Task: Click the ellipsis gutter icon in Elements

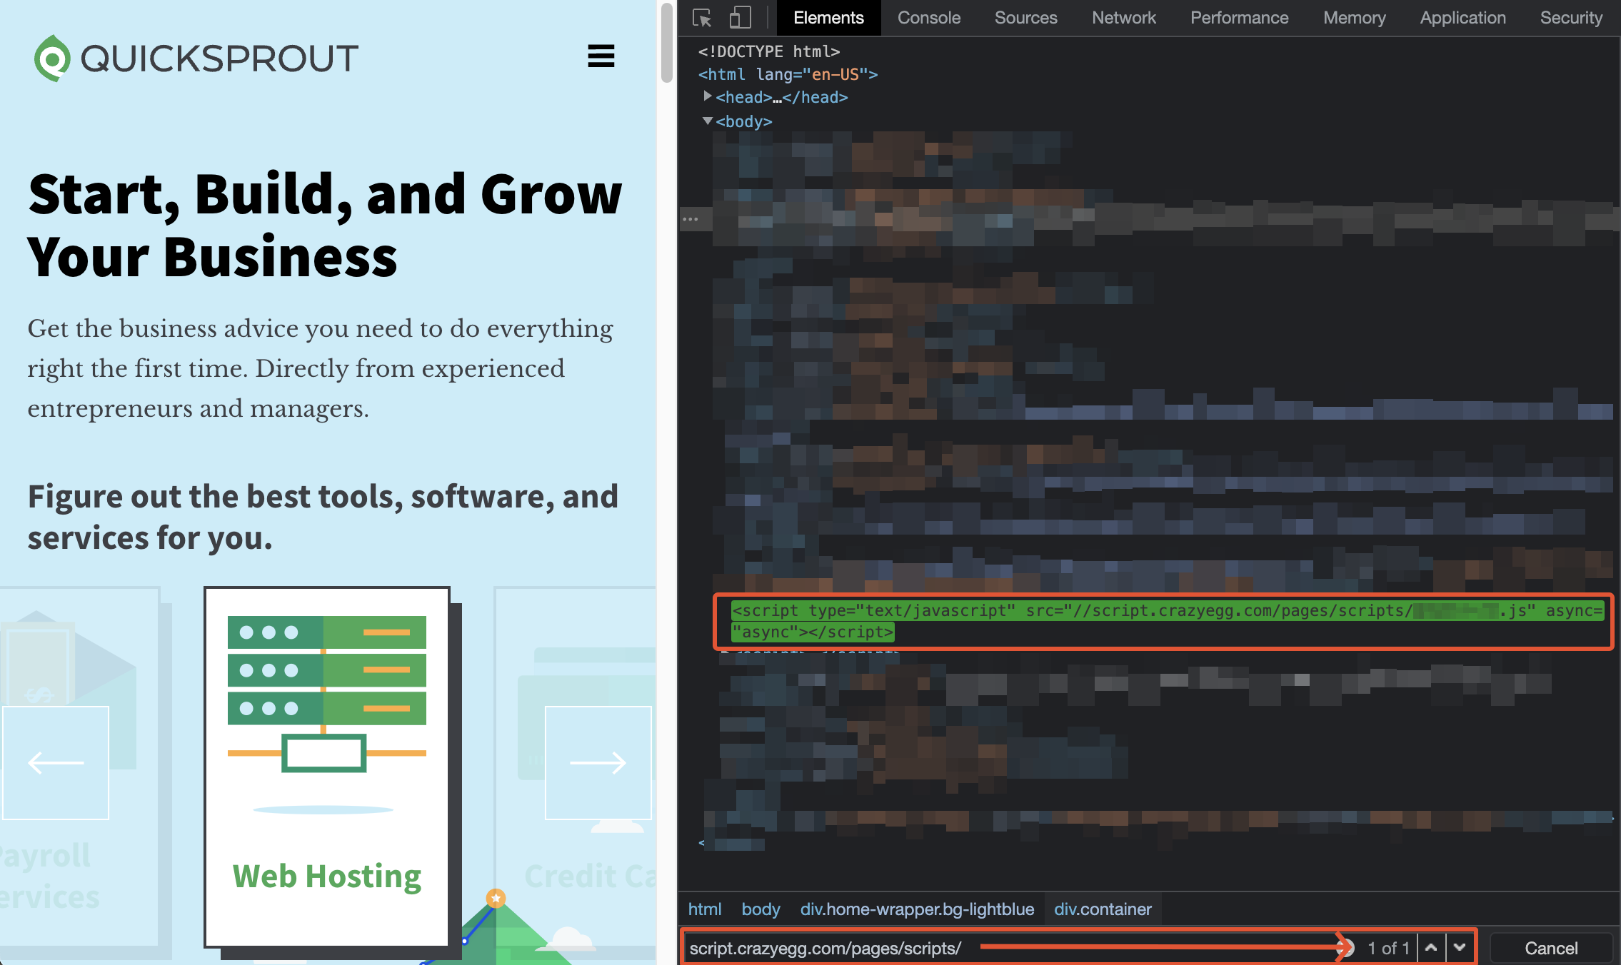Action: tap(690, 219)
